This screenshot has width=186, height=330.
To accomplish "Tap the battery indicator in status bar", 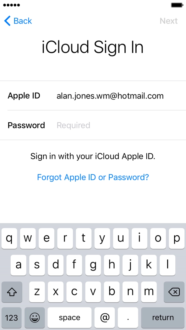I will (177, 5).
